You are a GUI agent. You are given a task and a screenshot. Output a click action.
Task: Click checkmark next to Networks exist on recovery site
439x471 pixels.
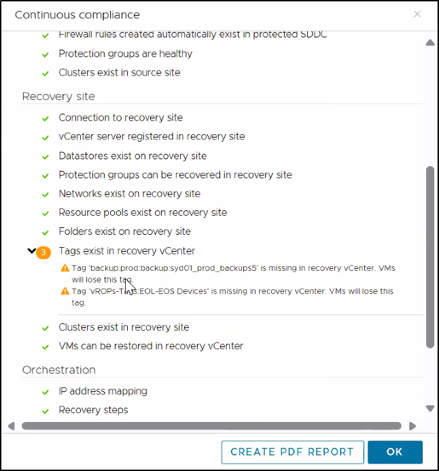46,194
